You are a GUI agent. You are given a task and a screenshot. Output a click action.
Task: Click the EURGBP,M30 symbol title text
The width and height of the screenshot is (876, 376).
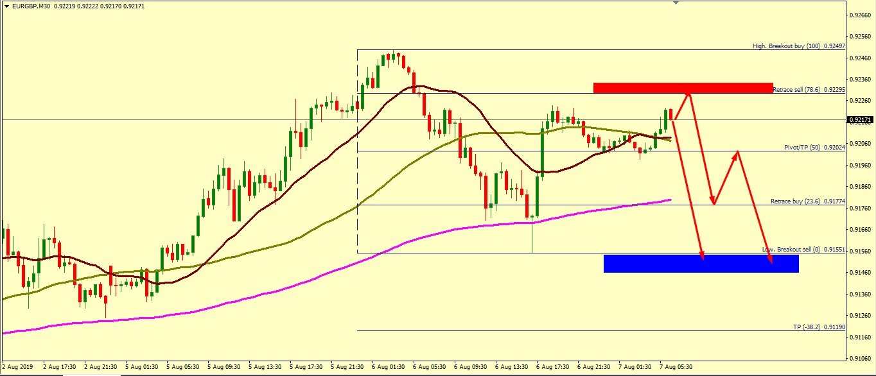(30, 6)
